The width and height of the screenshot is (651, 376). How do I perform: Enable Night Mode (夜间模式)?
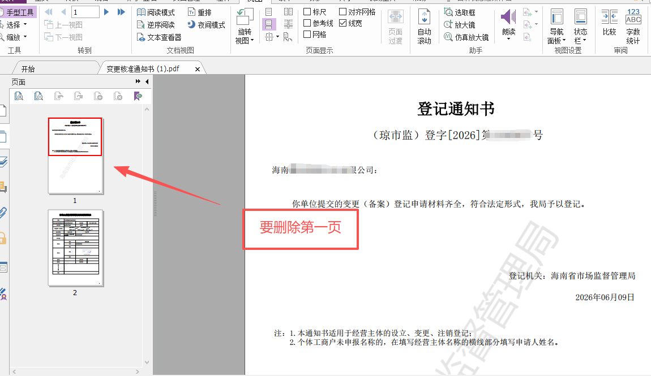point(206,25)
